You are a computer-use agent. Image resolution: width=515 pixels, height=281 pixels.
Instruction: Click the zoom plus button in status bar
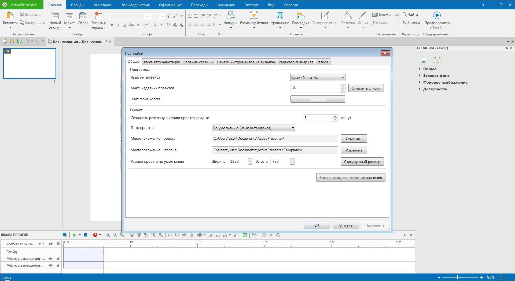tap(481, 277)
